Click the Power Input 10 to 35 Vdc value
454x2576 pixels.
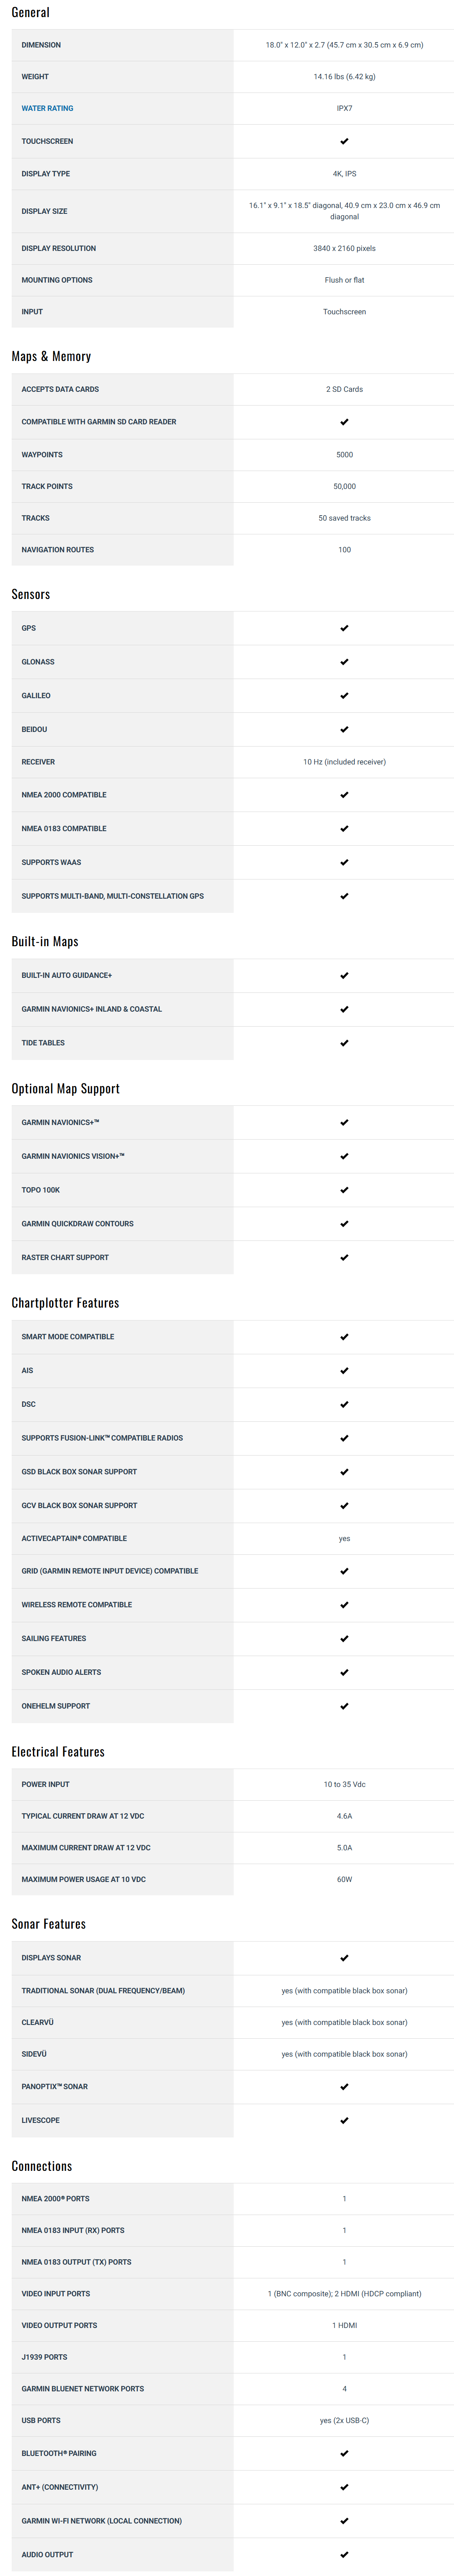point(344,1784)
